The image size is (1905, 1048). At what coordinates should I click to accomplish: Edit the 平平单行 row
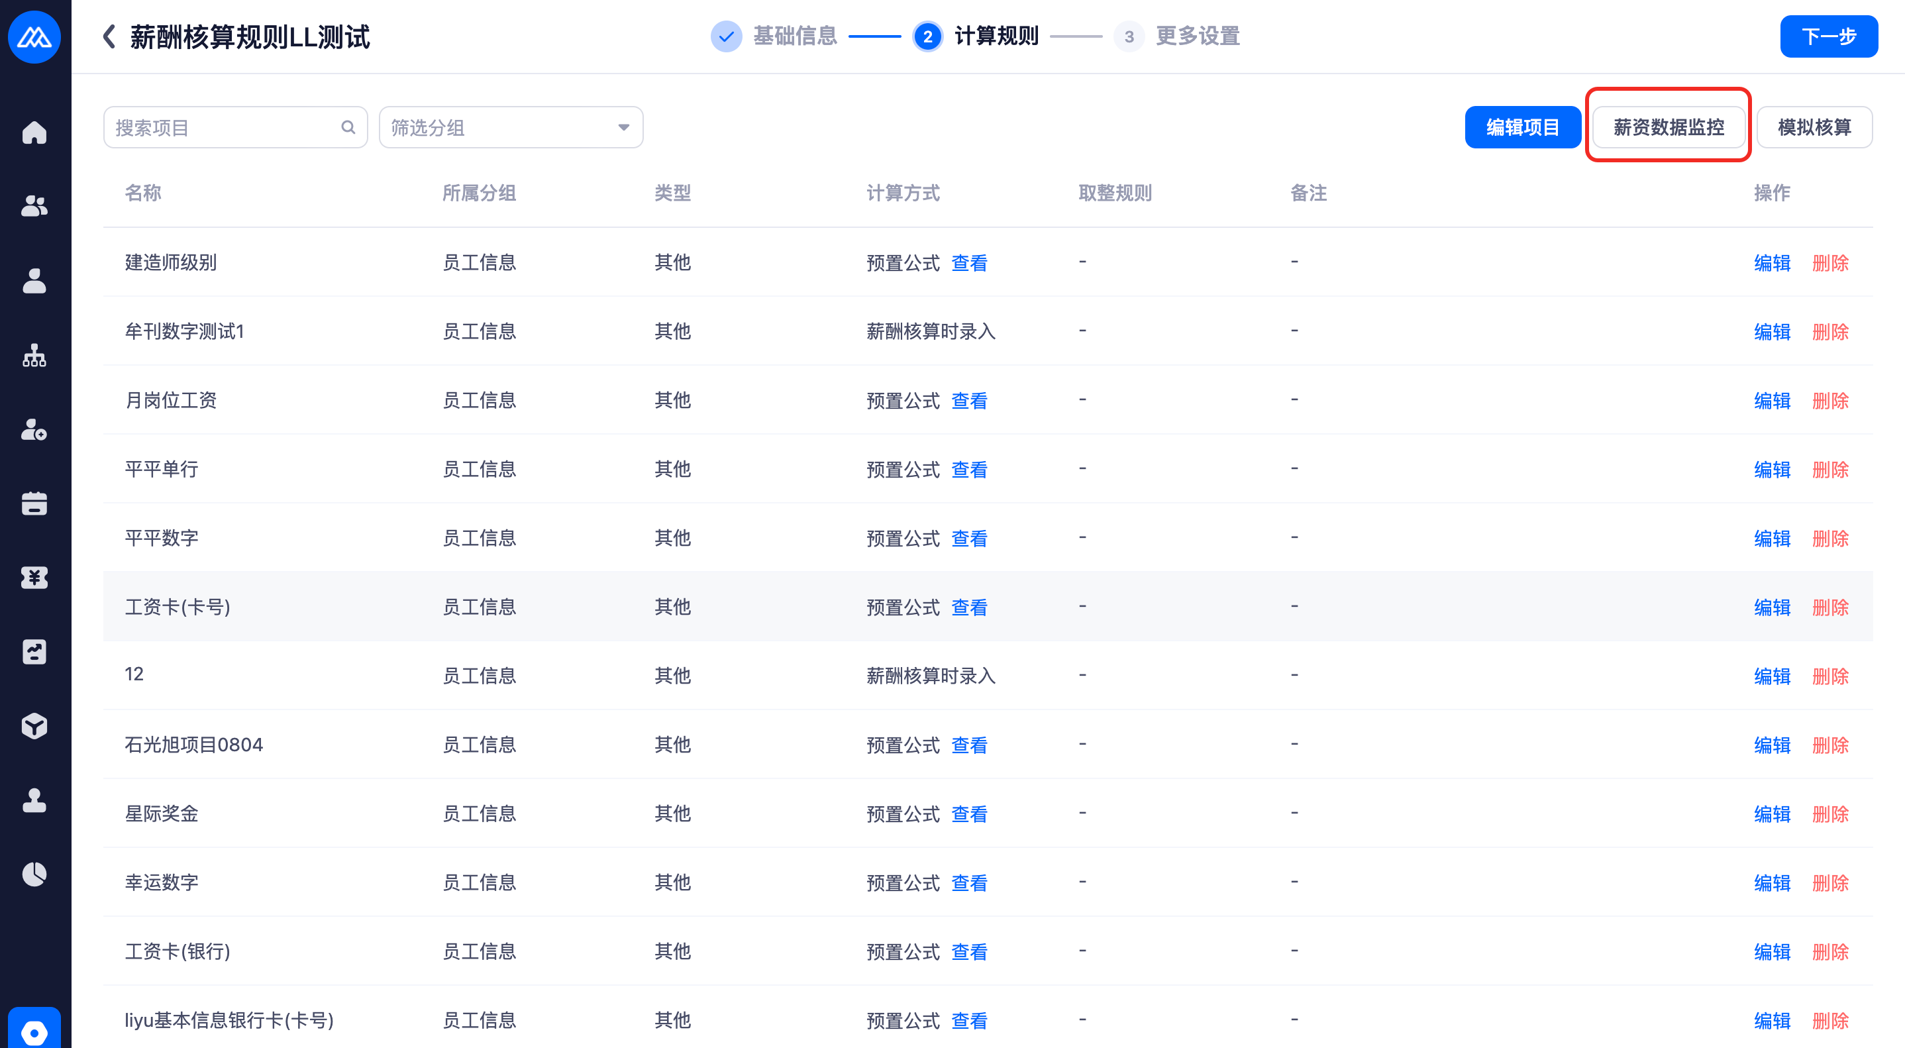click(1772, 469)
